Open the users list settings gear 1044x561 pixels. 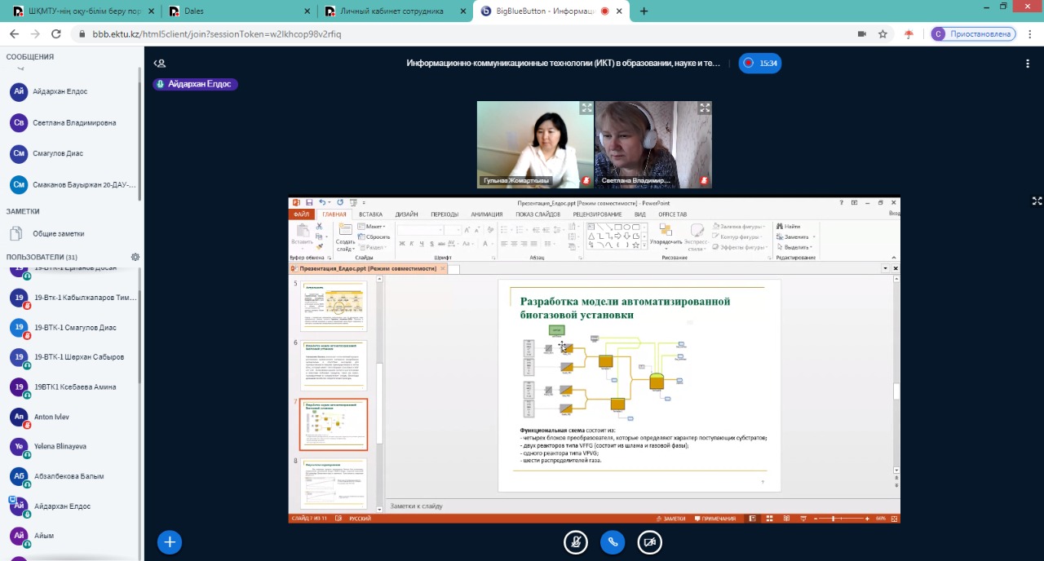[135, 257]
